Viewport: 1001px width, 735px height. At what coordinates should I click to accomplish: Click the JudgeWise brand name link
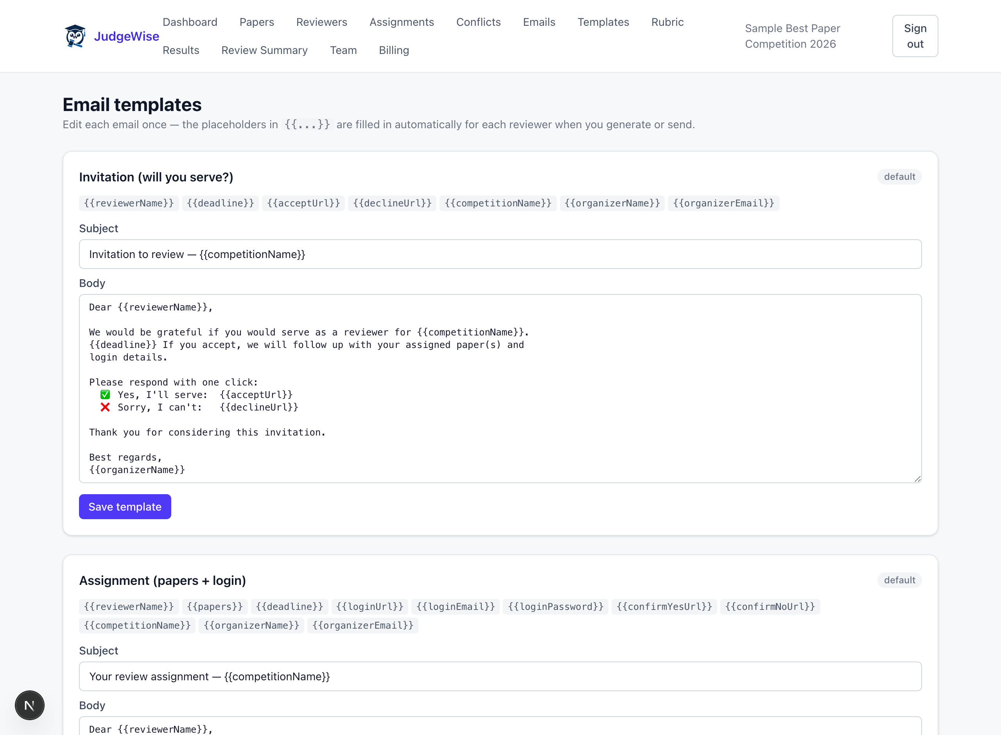tap(126, 36)
